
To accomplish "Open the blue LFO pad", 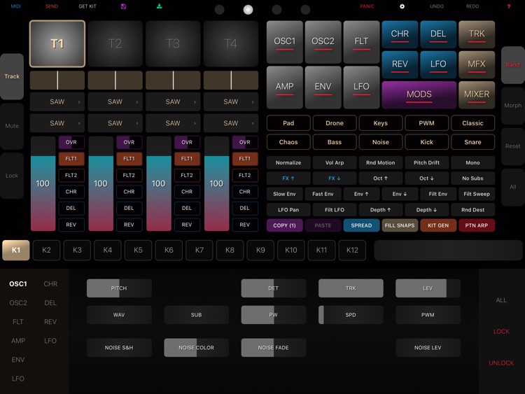I will click(x=438, y=64).
